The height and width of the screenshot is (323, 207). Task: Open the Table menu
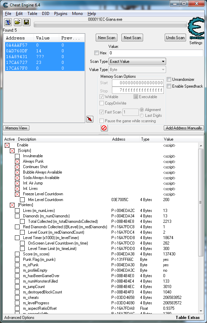click(32, 14)
